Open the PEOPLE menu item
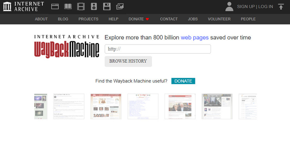This screenshot has height=142, width=290. 248,19
